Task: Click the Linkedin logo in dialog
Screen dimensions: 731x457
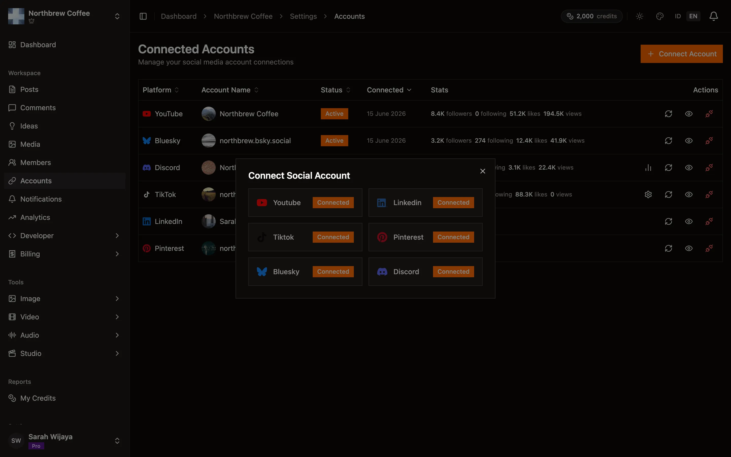Action: [381, 203]
